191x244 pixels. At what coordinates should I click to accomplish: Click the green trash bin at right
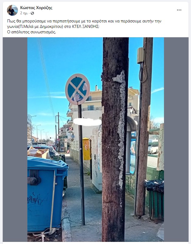coord(155,199)
